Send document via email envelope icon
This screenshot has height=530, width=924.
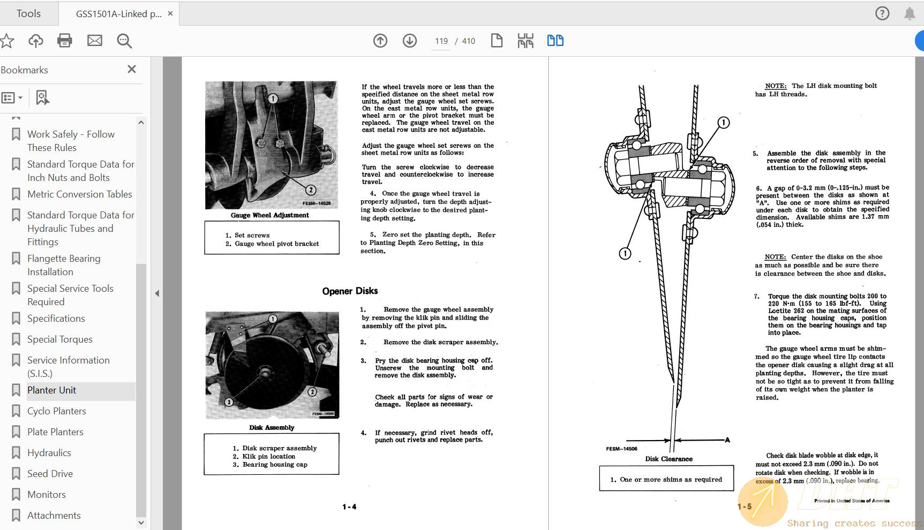95,41
